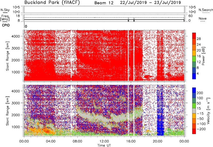Click the "20:00" time axis tick label
The width and height of the screenshot is (213, 147).
[157, 141]
